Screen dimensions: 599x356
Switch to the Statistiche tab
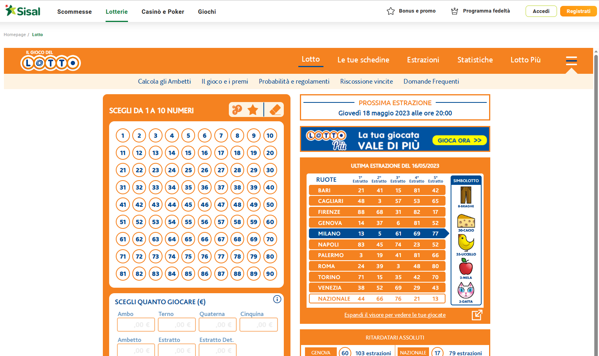click(475, 60)
